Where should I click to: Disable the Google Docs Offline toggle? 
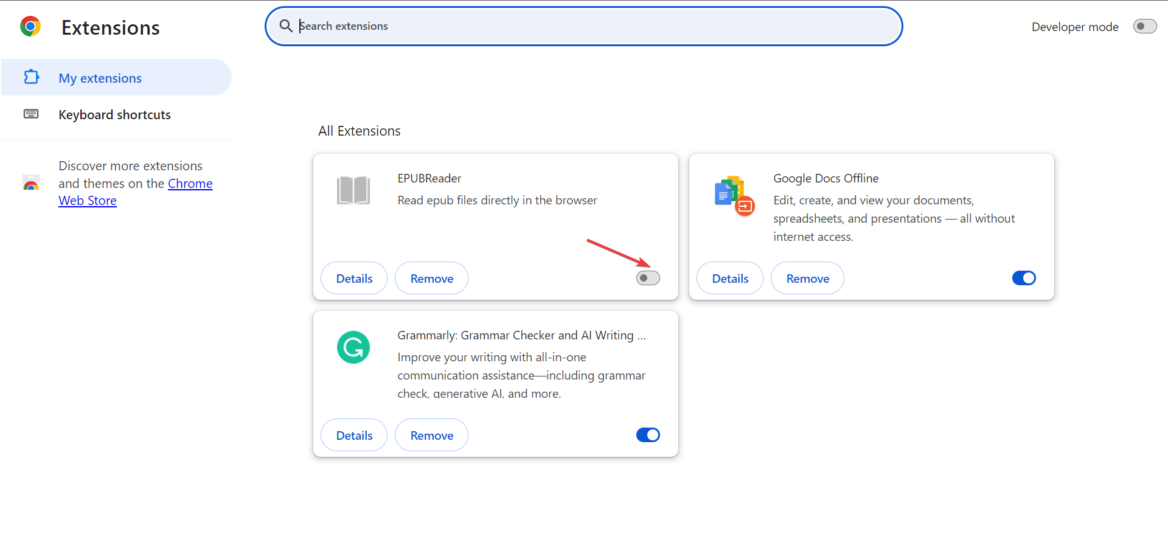point(1024,278)
